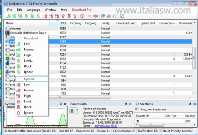Pin the Process Info panel
Screen dimensions: 198x135
point(126,104)
